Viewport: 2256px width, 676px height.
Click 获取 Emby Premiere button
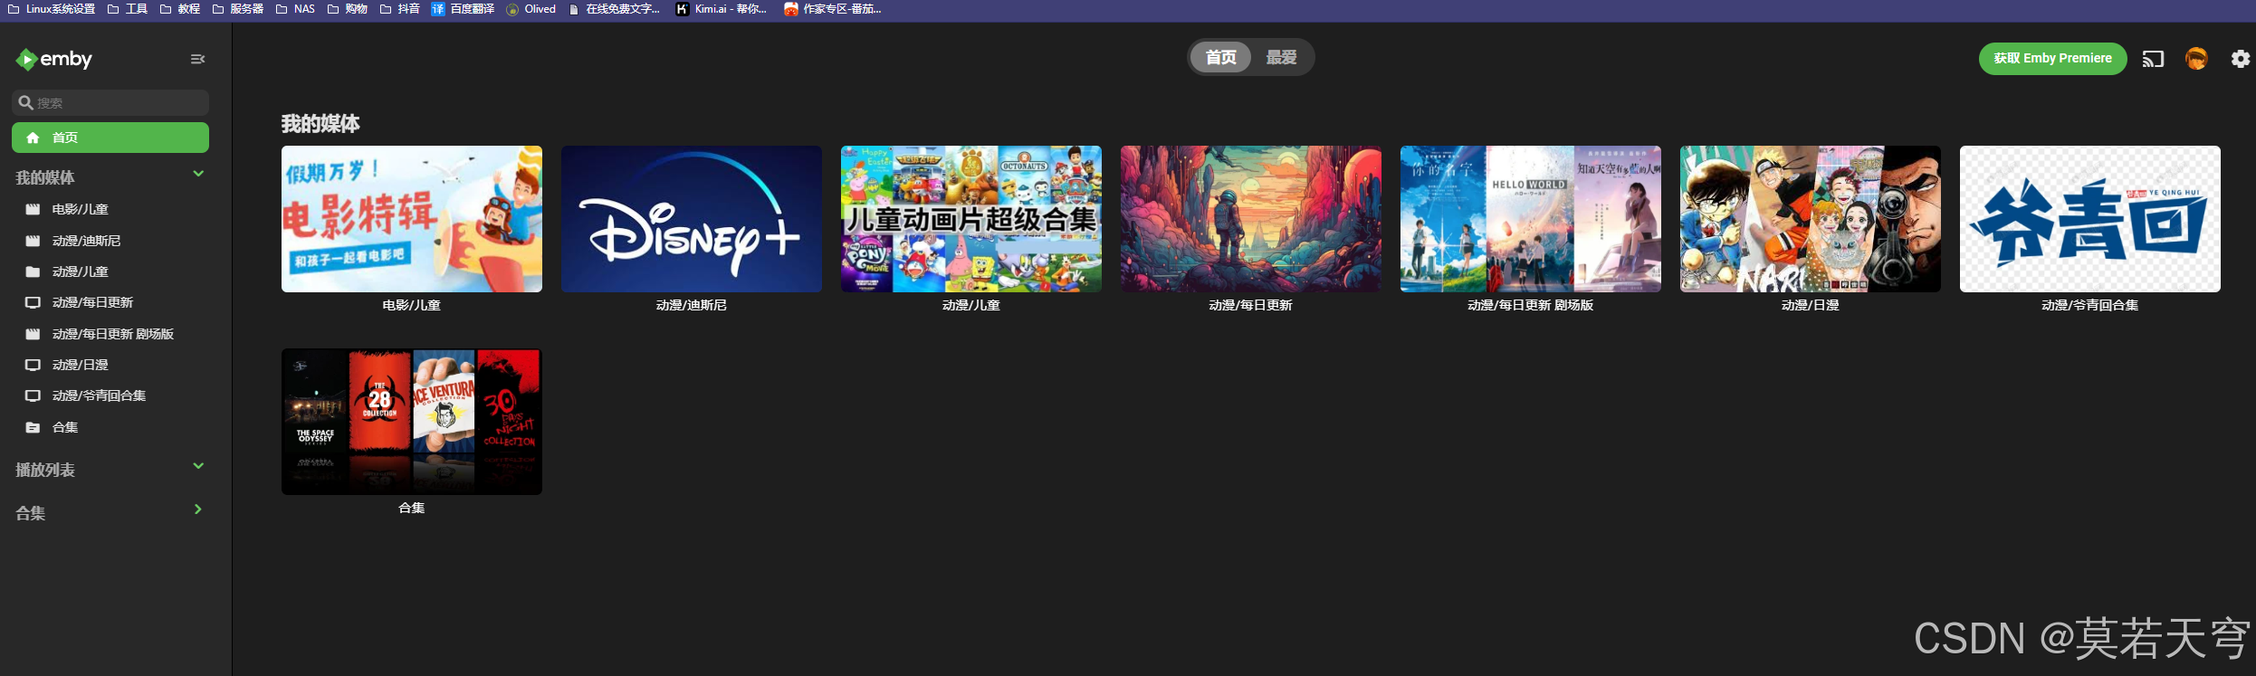[x=2052, y=59]
